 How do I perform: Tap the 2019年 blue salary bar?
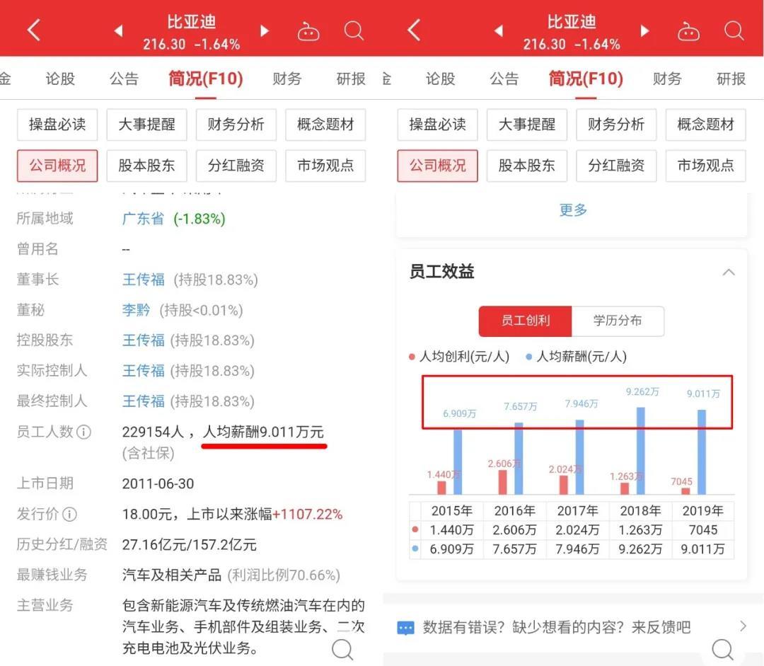pos(702,452)
